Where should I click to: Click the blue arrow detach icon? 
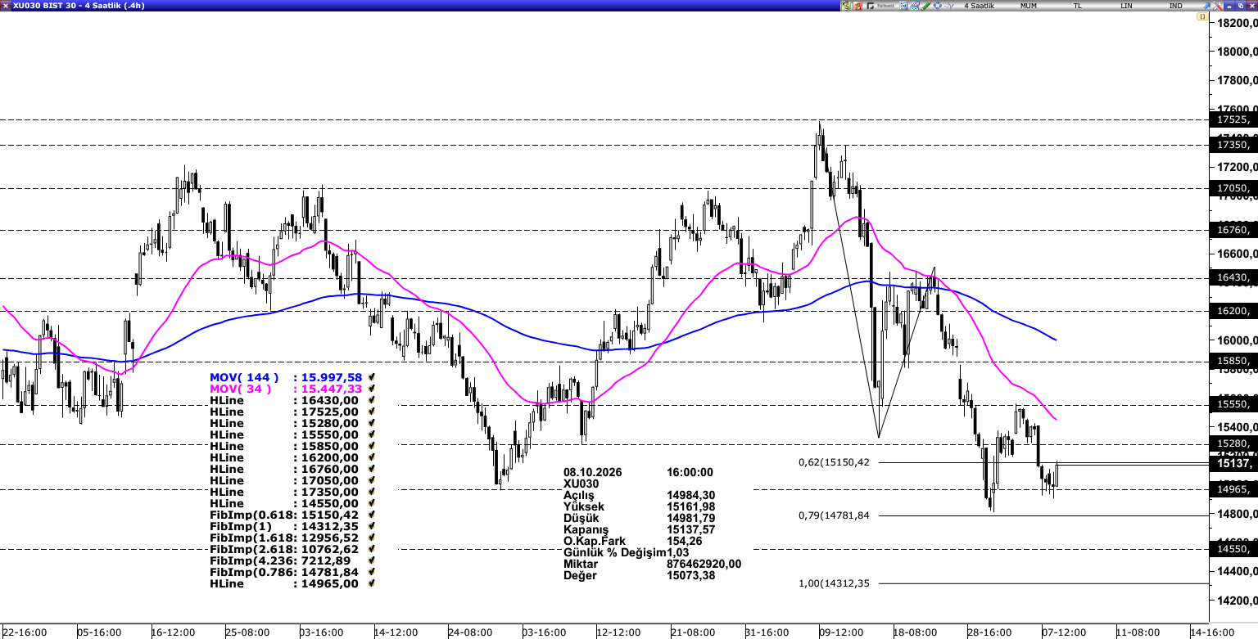[x=1206, y=6]
